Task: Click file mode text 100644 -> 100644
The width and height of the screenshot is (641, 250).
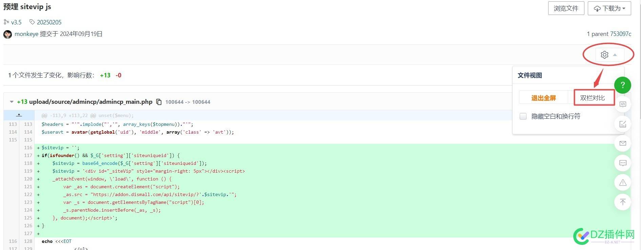Action: coord(188,102)
